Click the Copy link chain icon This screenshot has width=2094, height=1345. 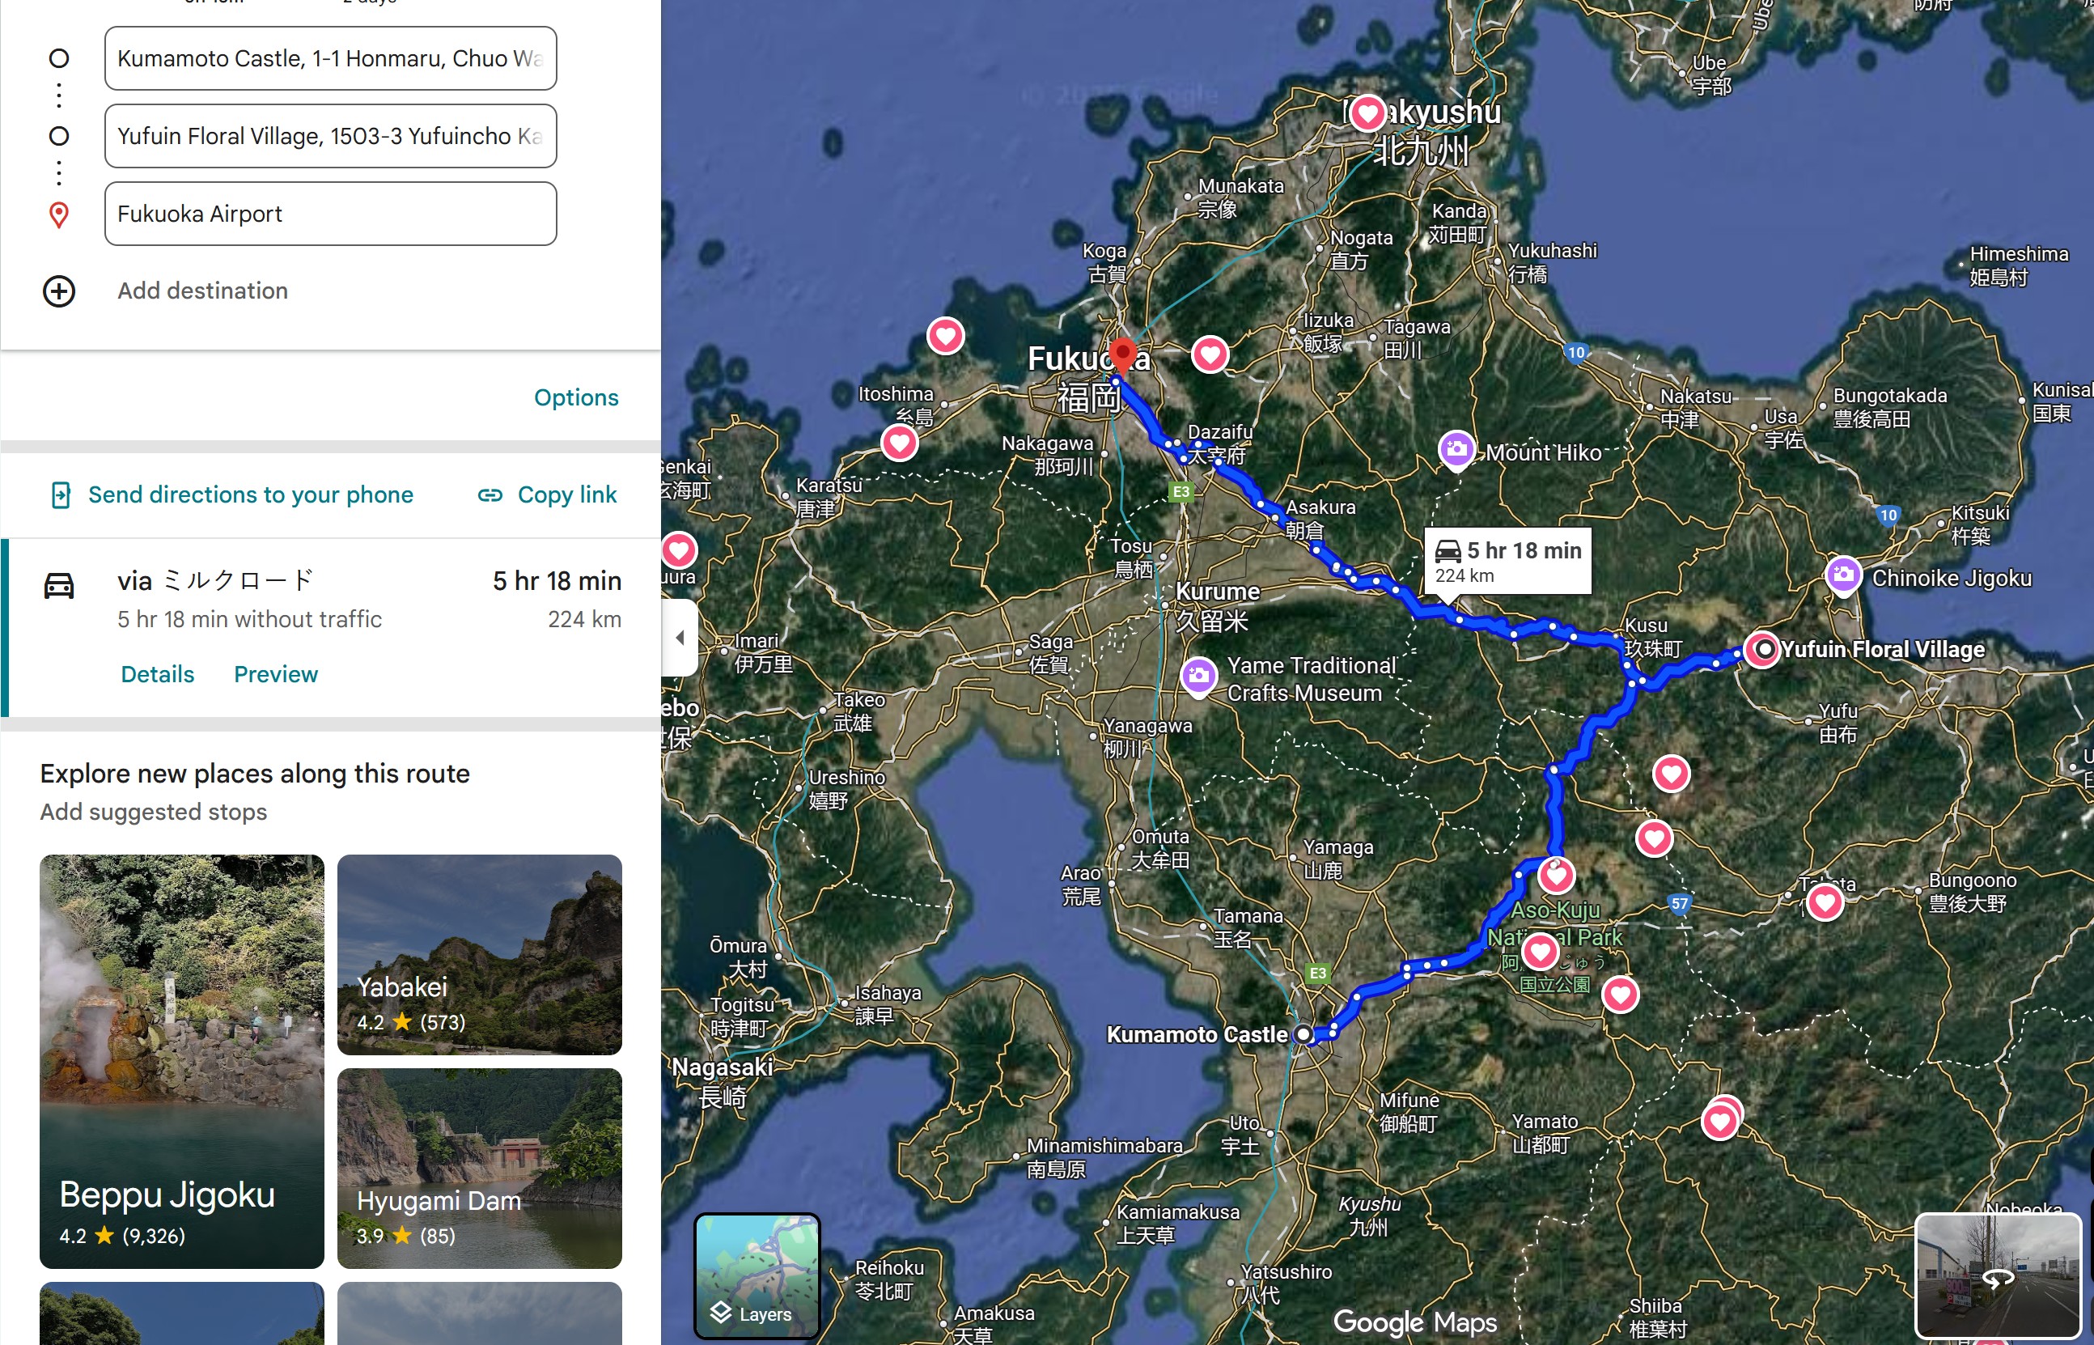490,495
